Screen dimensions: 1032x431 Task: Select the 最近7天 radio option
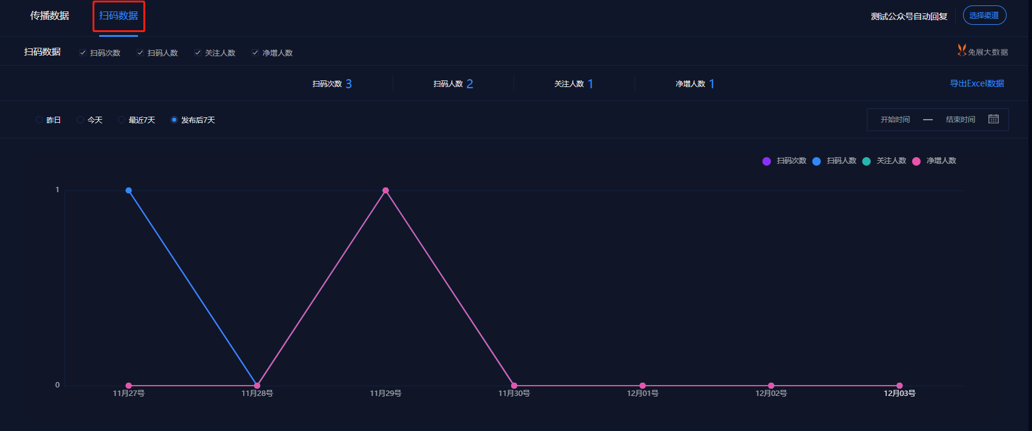(122, 120)
